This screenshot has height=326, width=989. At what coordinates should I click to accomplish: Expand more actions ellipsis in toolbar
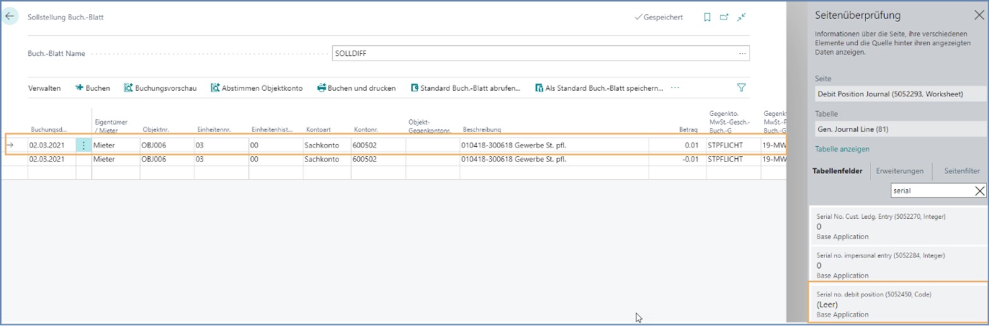pos(675,88)
